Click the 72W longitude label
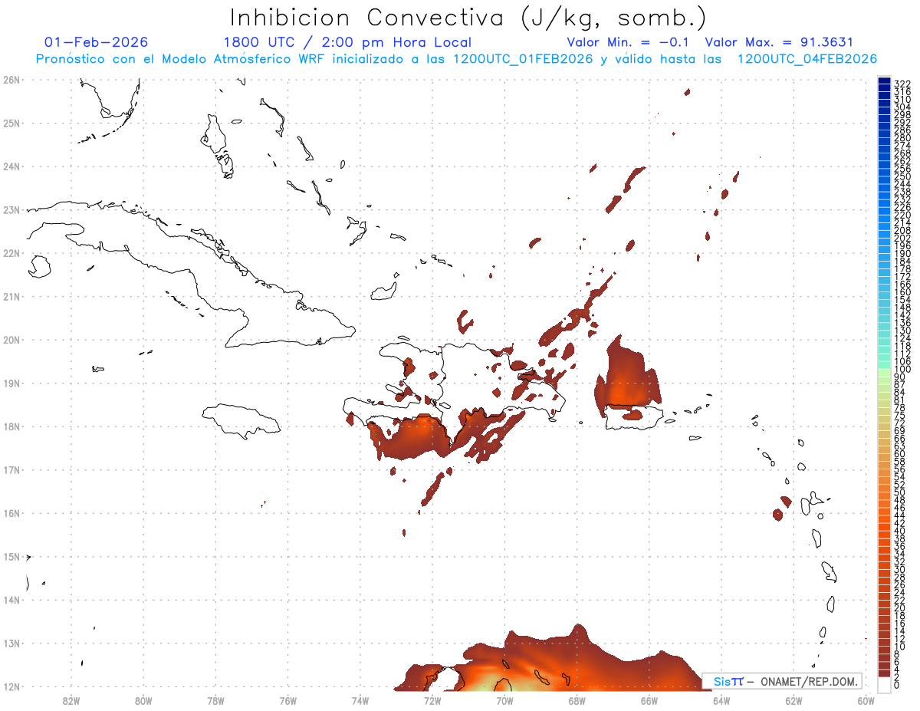This screenshot has height=711, width=920. point(432,699)
